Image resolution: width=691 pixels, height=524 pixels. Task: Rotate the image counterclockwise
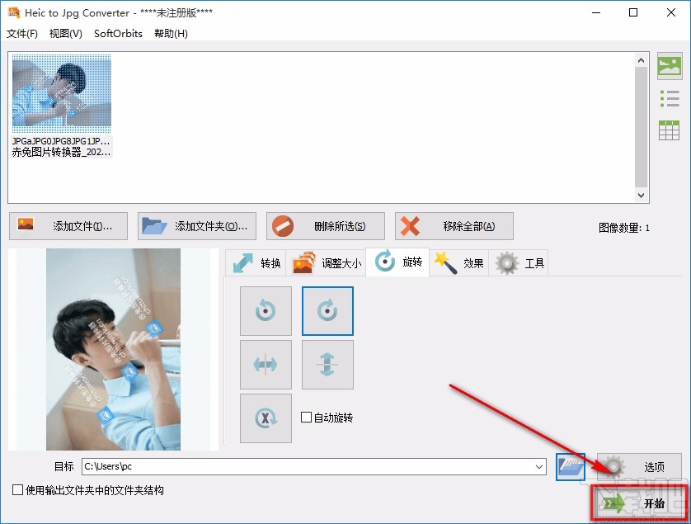(266, 310)
